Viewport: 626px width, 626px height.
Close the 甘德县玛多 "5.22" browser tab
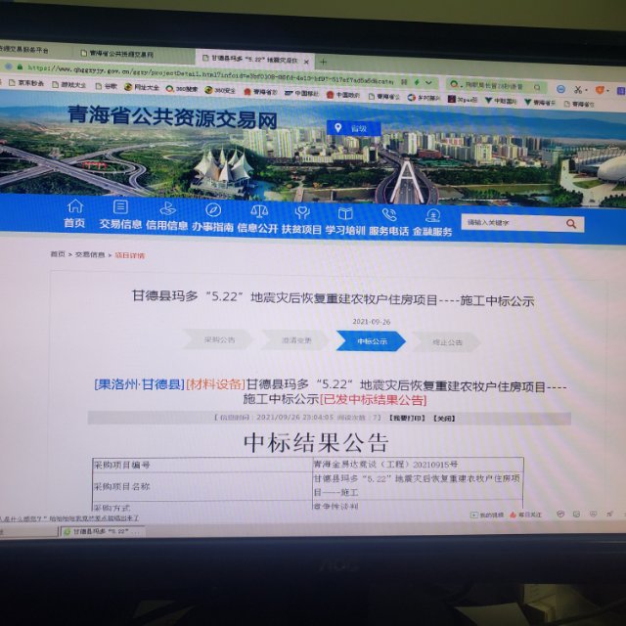click(306, 62)
